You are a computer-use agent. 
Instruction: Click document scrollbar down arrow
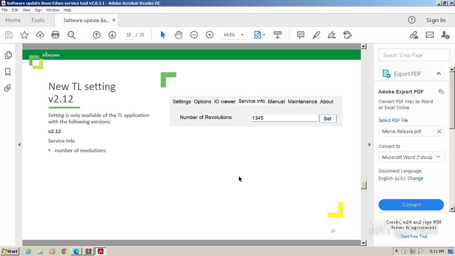coord(363,243)
